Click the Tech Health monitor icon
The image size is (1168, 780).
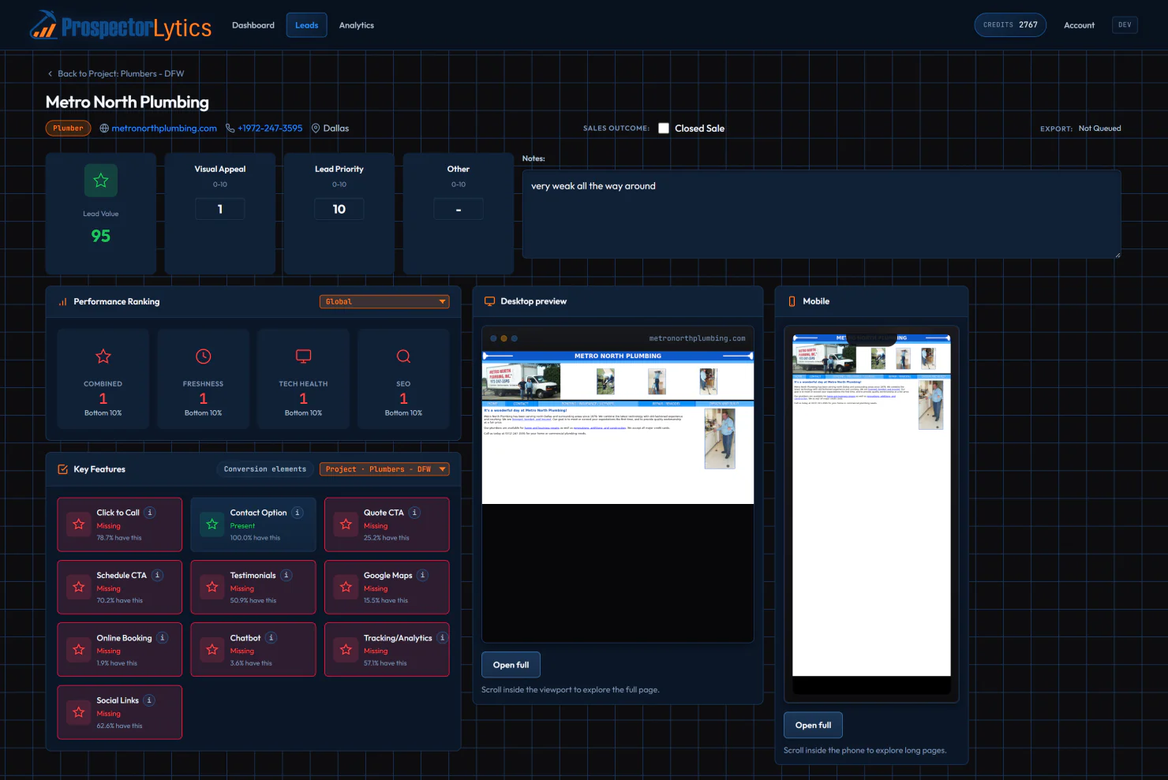[x=304, y=356]
